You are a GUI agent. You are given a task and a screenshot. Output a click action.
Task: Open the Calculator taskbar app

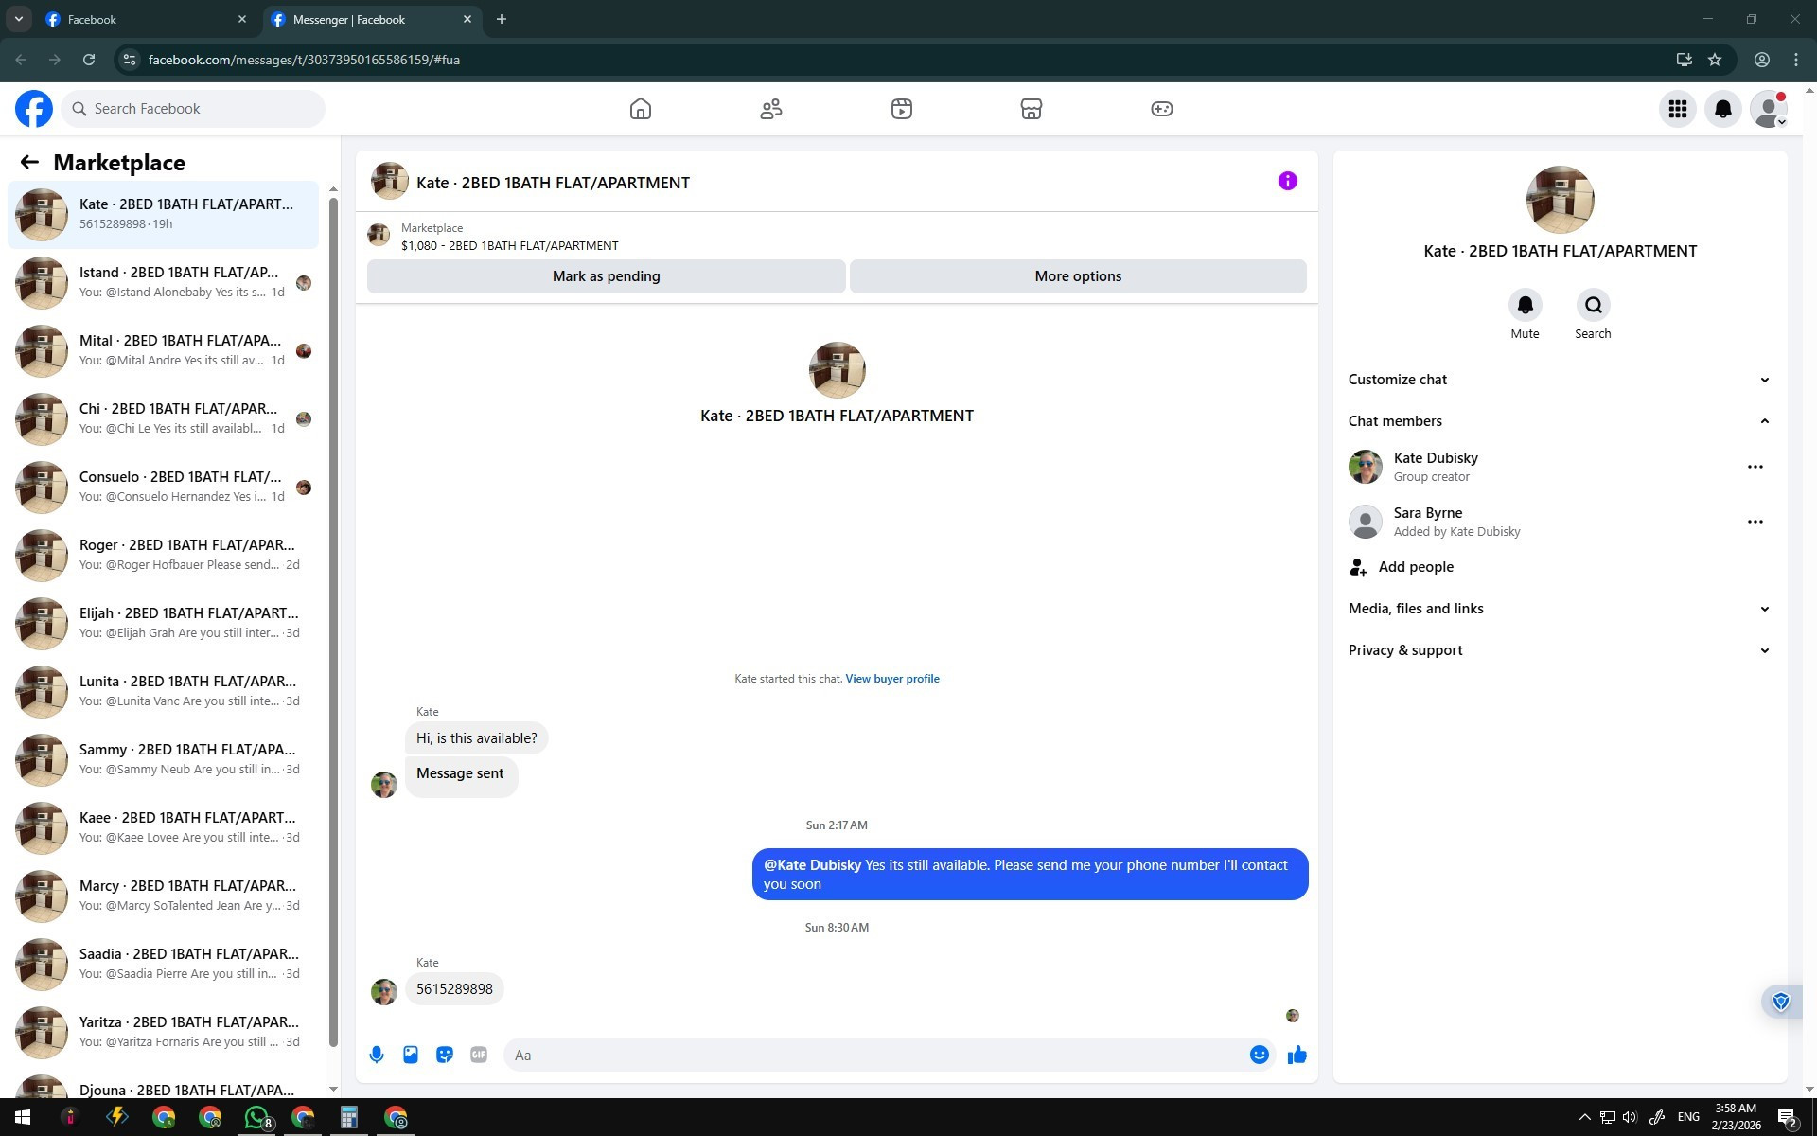[349, 1117]
